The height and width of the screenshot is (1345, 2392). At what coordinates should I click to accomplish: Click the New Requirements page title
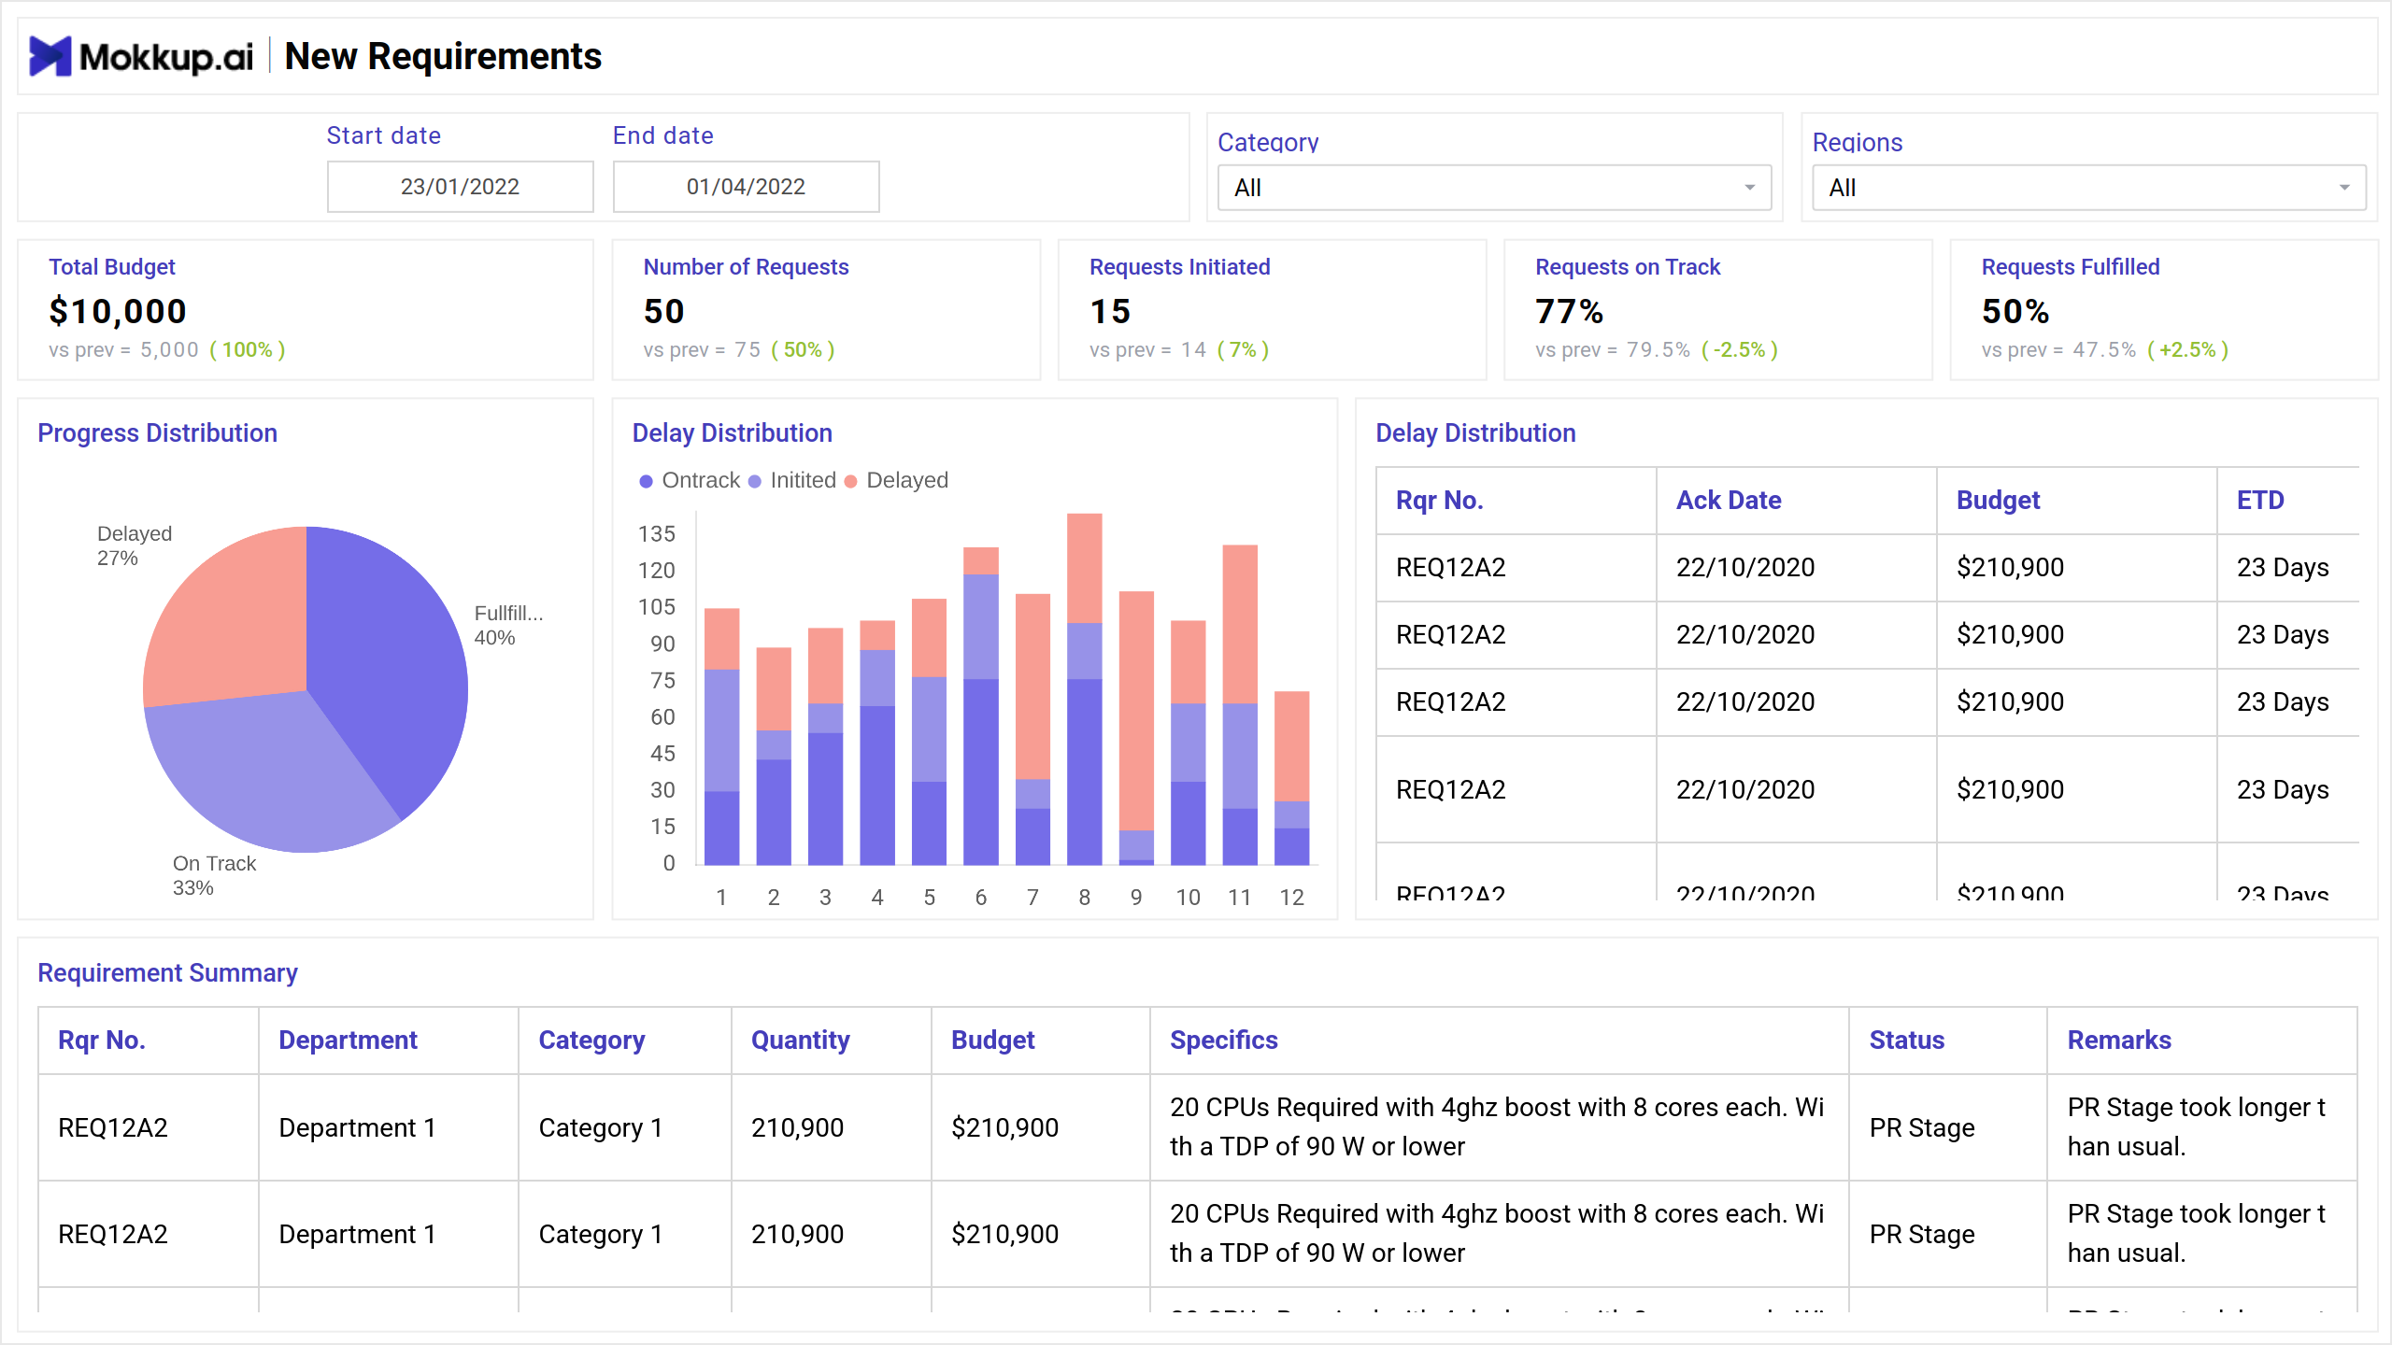click(x=443, y=56)
